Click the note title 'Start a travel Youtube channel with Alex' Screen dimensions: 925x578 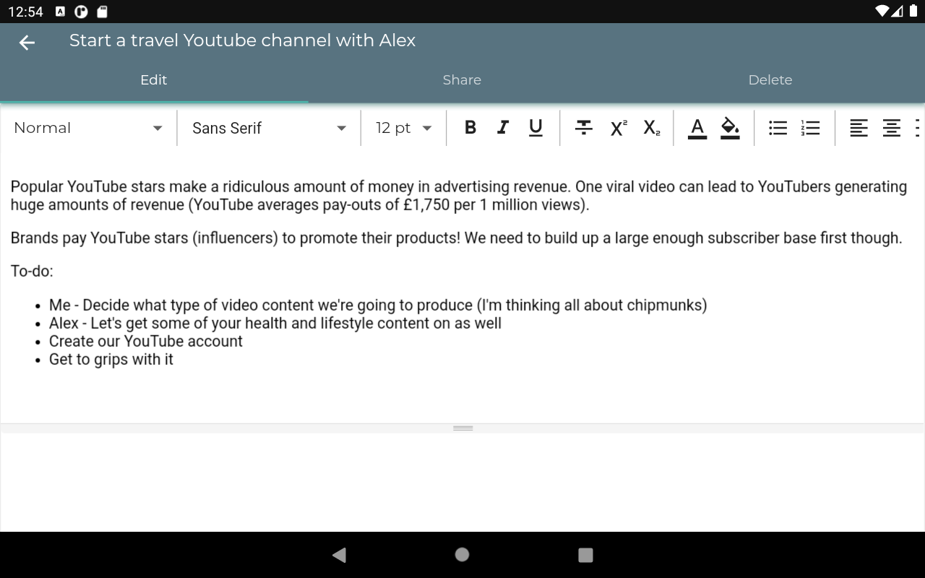tap(242, 40)
